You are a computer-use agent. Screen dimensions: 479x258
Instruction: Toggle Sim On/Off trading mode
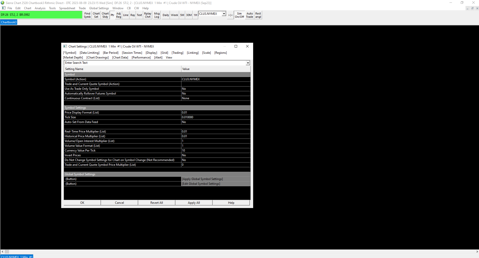point(239,15)
